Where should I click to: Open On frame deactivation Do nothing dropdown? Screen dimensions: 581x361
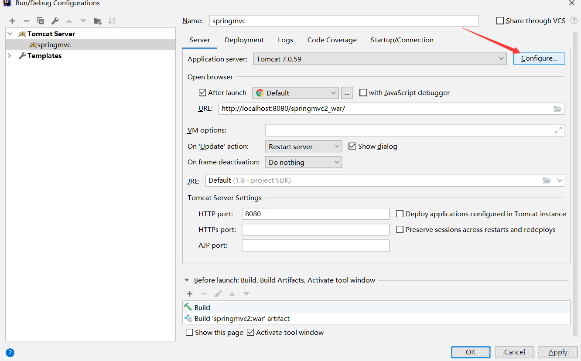304,162
